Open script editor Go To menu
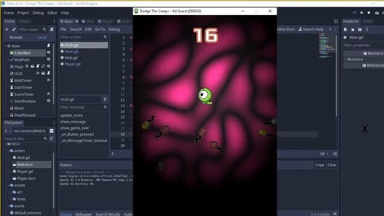The width and height of the screenshot is (384, 216). [100, 29]
